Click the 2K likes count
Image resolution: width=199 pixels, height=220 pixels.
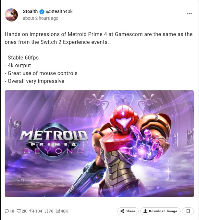pos(24,211)
